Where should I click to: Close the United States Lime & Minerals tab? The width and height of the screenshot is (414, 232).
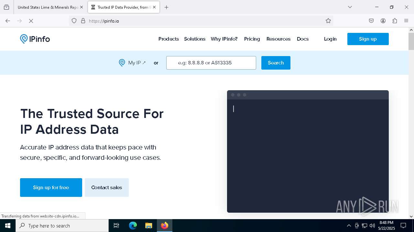(82, 7)
